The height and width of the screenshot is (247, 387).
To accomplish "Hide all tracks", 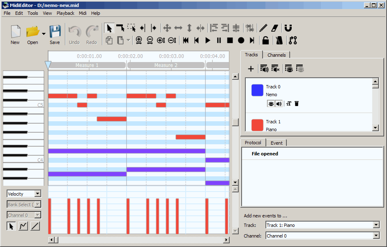I will click(x=299, y=69).
